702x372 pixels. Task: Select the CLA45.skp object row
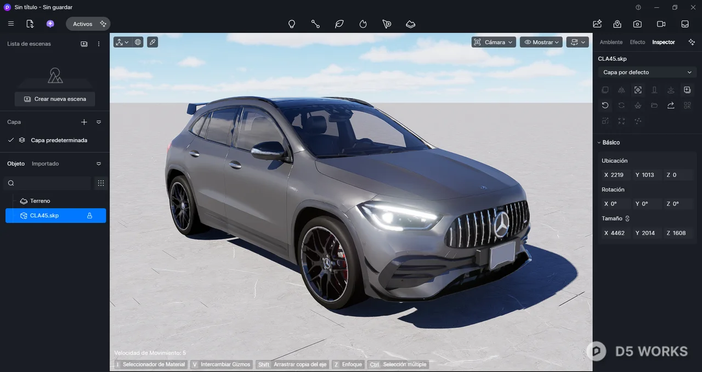pos(55,216)
